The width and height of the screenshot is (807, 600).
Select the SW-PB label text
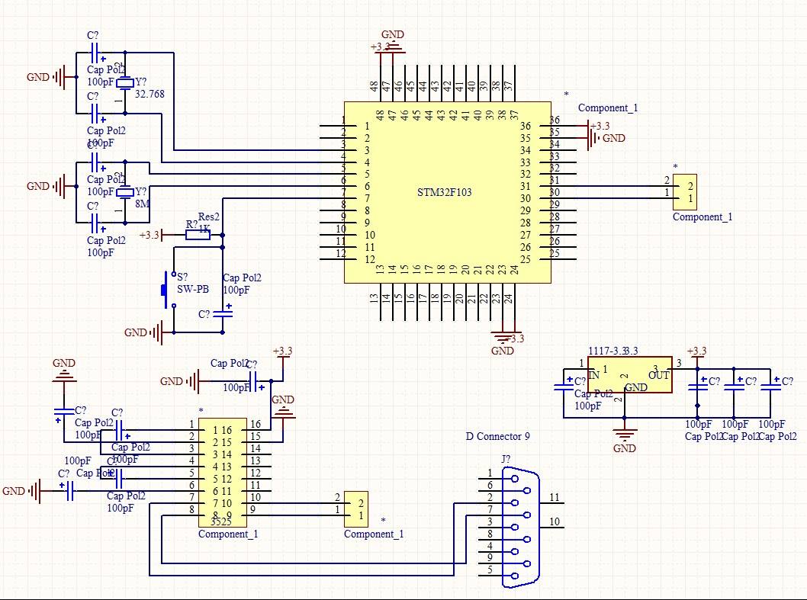point(193,289)
